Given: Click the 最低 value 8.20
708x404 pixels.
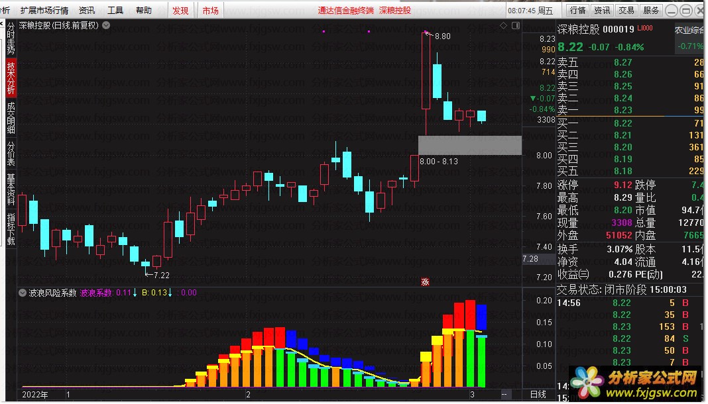Looking at the screenshot, I should click(x=622, y=210).
